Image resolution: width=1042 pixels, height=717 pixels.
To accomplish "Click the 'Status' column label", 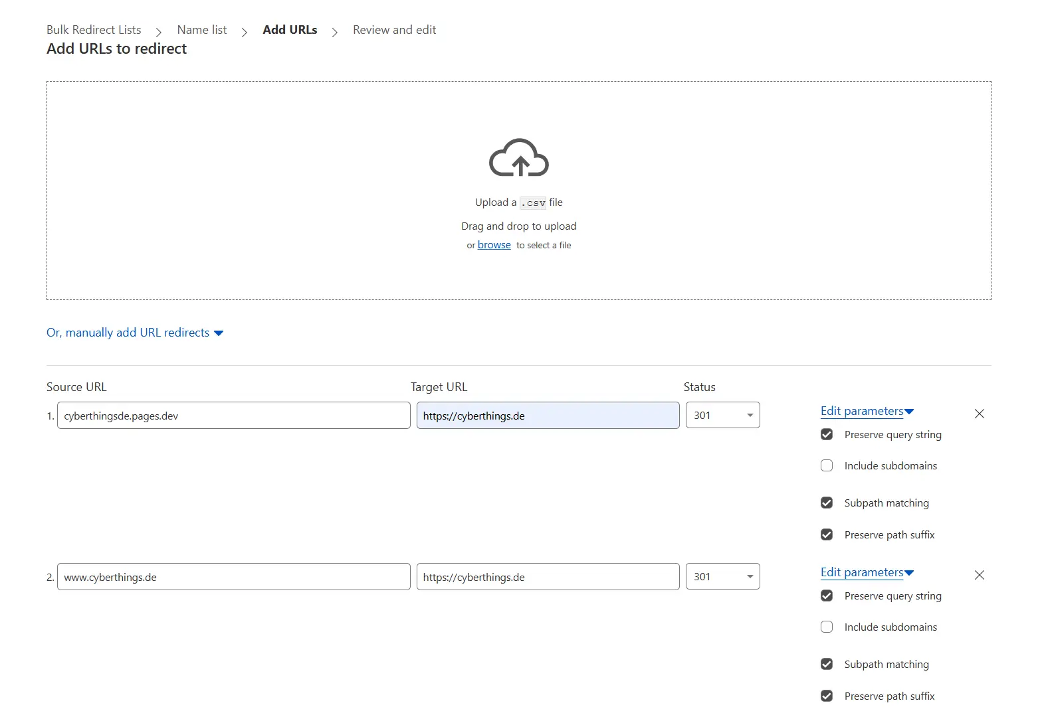I will pyautogui.click(x=699, y=387).
